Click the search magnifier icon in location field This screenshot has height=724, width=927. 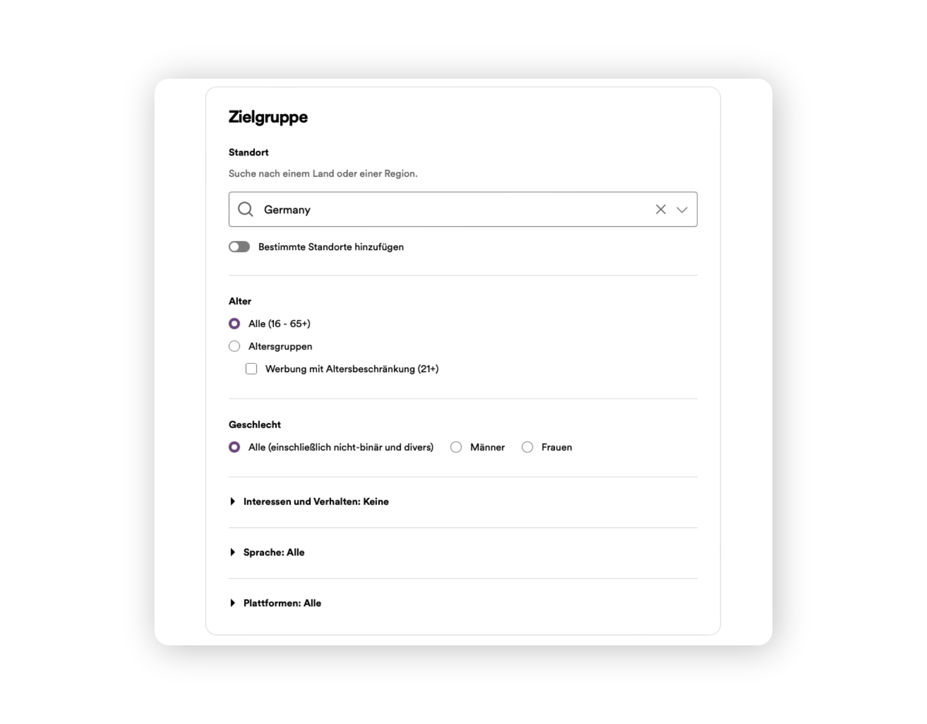point(245,209)
